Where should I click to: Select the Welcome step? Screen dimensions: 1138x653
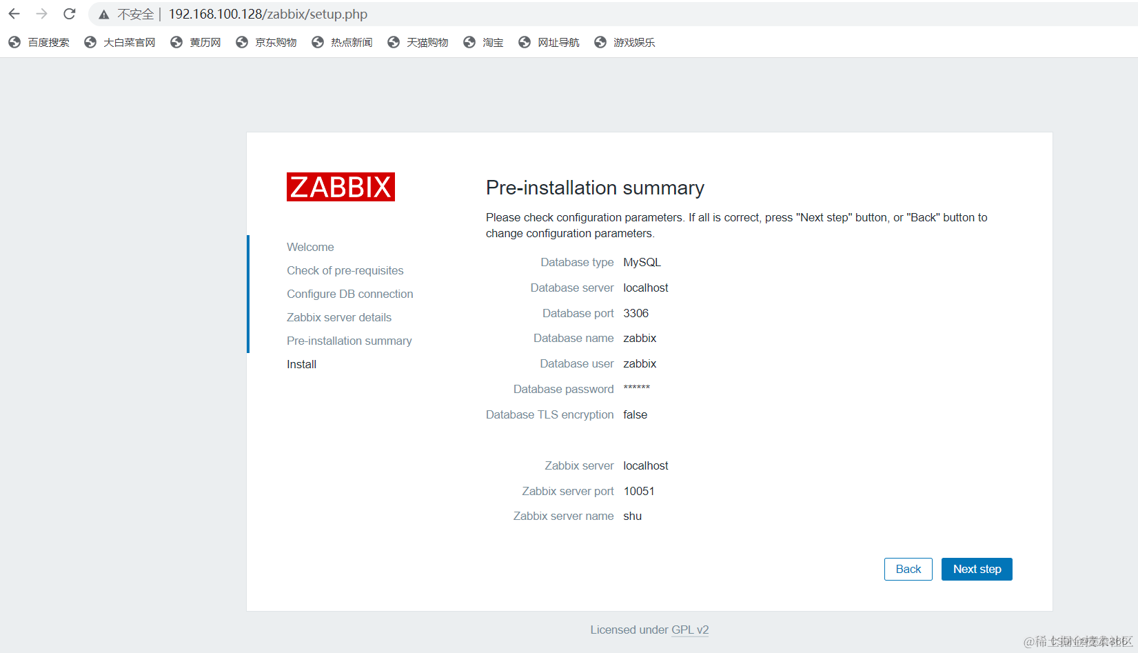310,247
